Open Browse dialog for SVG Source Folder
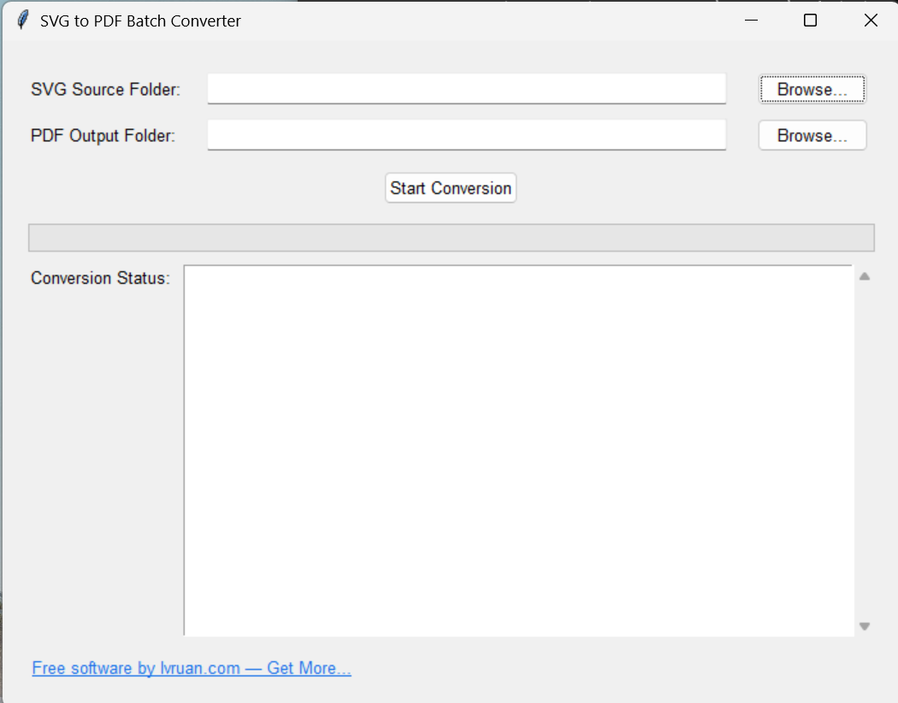The width and height of the screenshot is (898, 703). (x=811, y=89)
